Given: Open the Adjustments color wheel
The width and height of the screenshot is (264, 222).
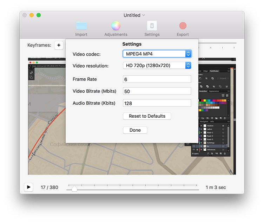Looking at the screenshot, I should [x=115, y=26].
